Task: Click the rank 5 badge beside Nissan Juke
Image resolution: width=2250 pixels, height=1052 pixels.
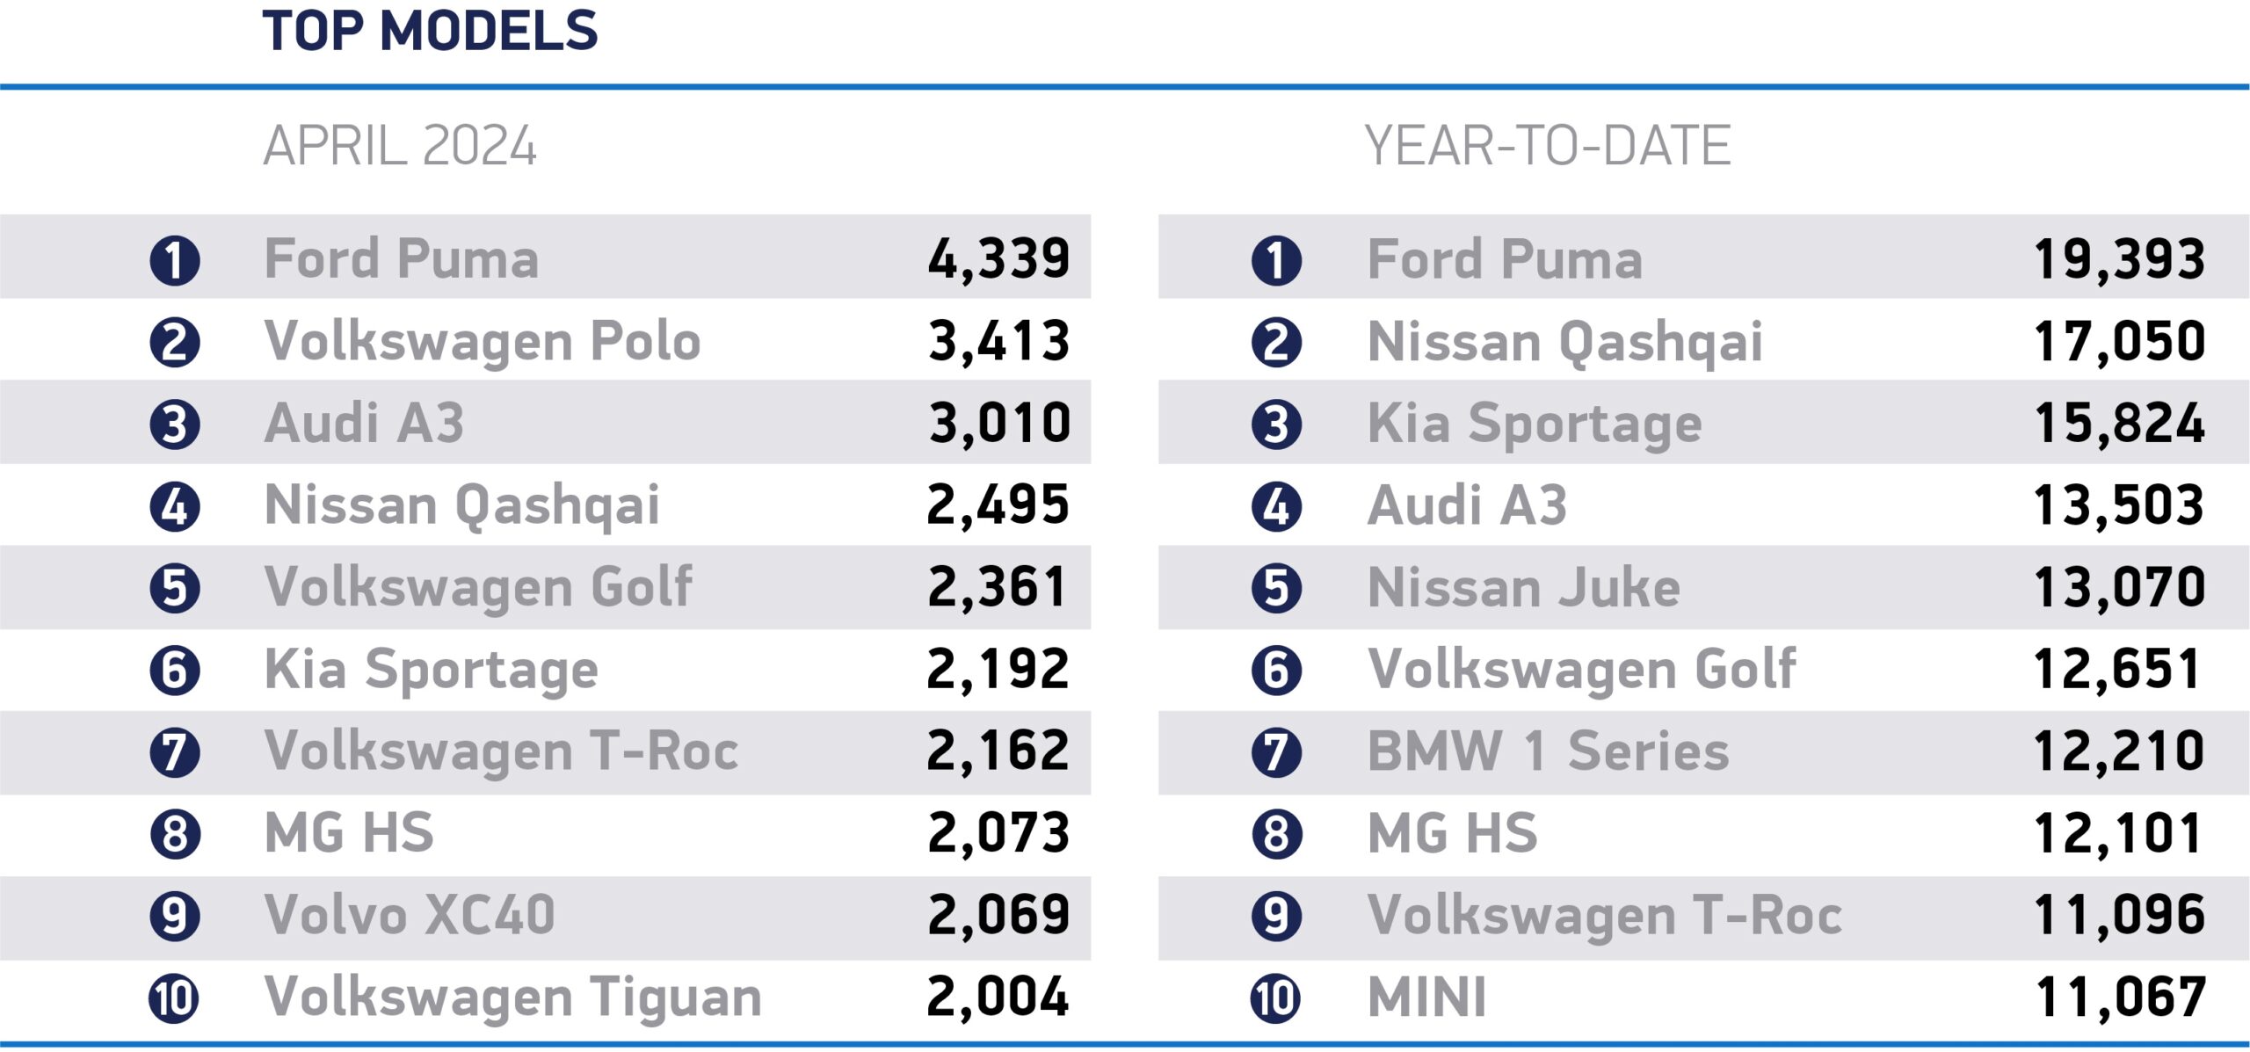Action: tap(1276, 589)
